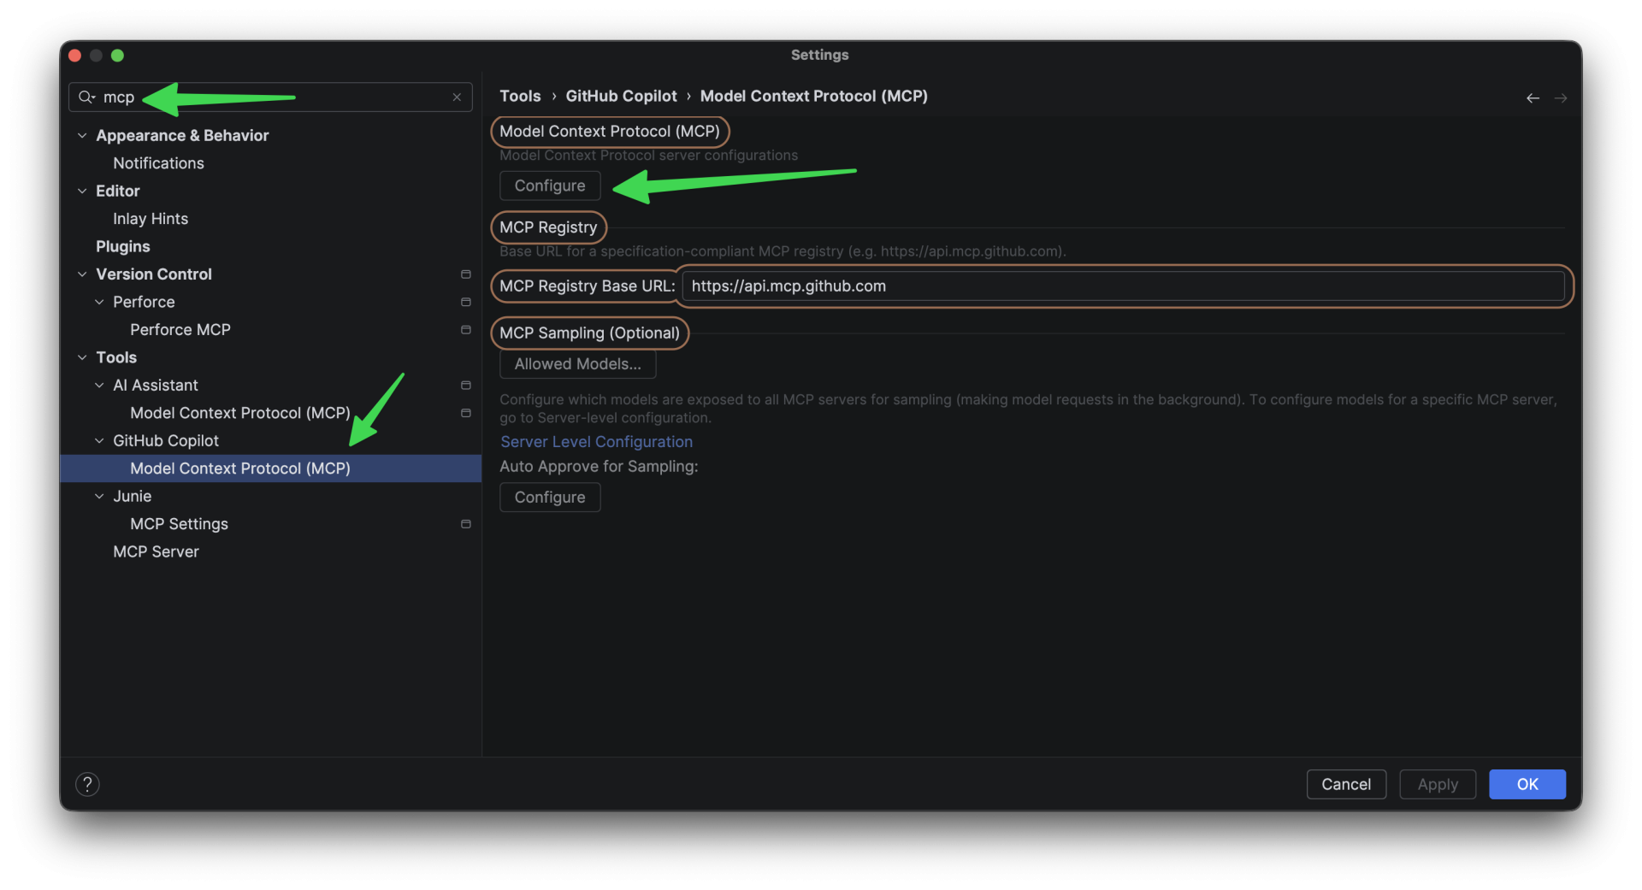Click Configure under server configurations
1642x890 pixels.
click(x=549, y=186)
